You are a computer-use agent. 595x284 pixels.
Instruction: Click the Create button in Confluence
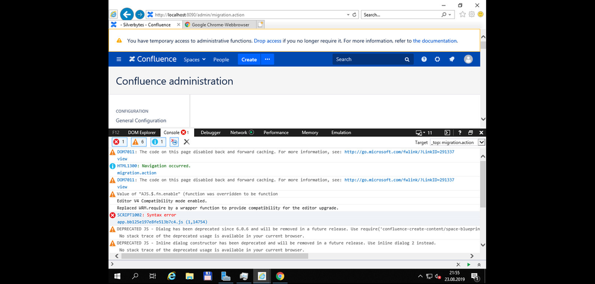click(x=249, y=59)
